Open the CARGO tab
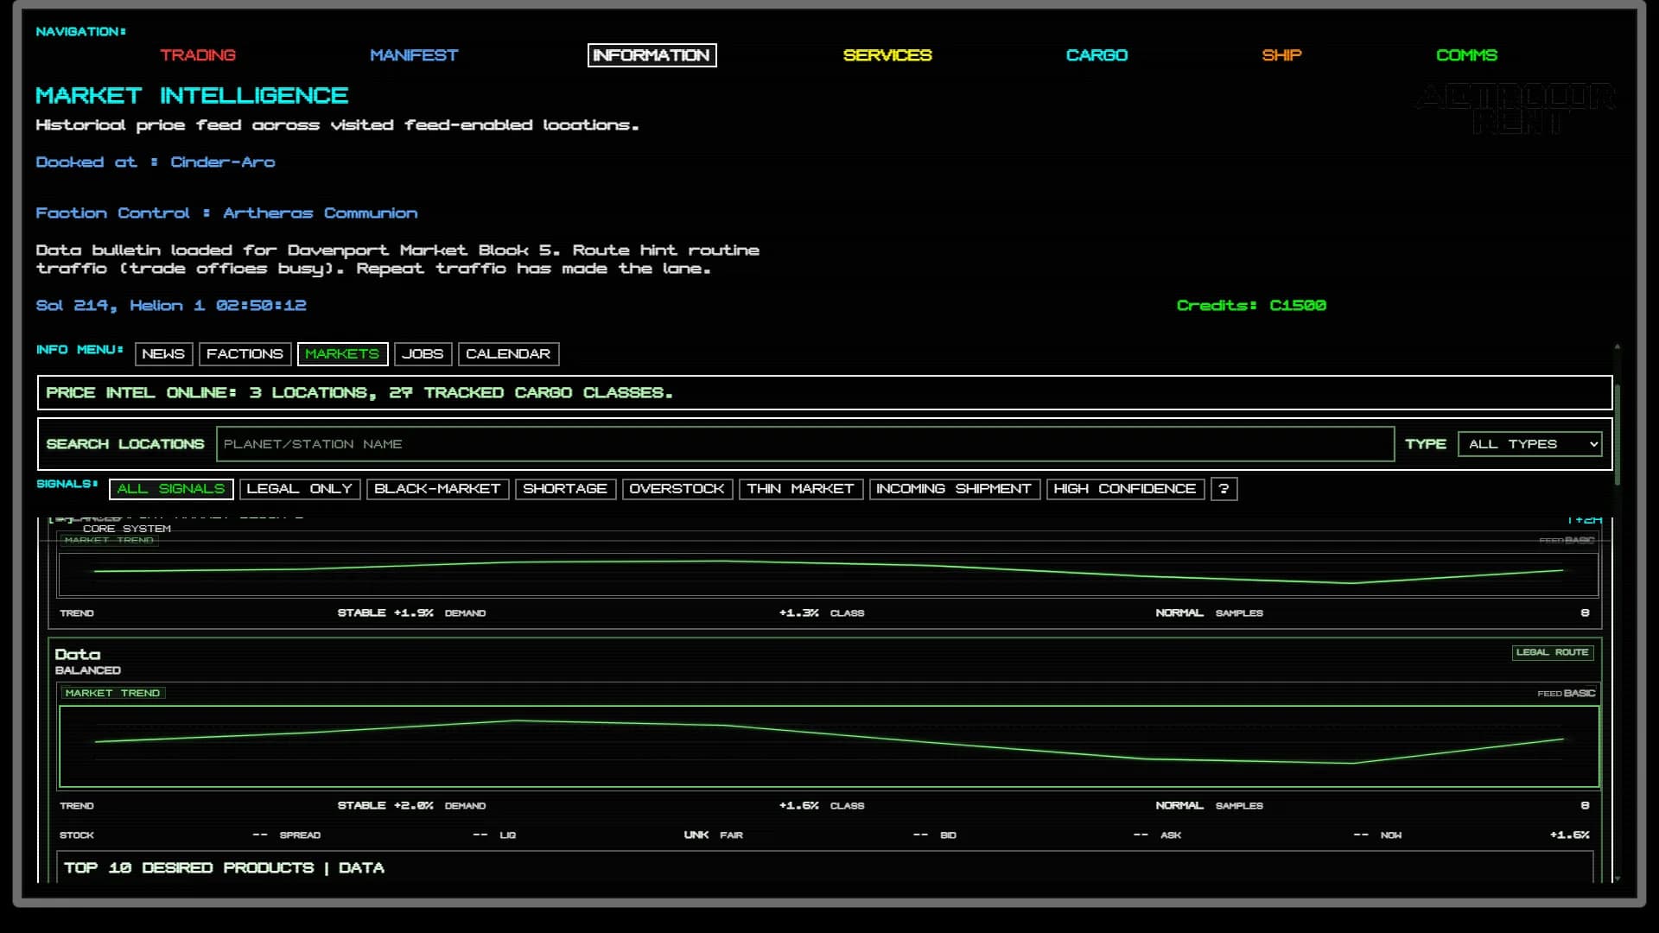The height and width of the screenshot is (933, 1659). (1096, 55)
